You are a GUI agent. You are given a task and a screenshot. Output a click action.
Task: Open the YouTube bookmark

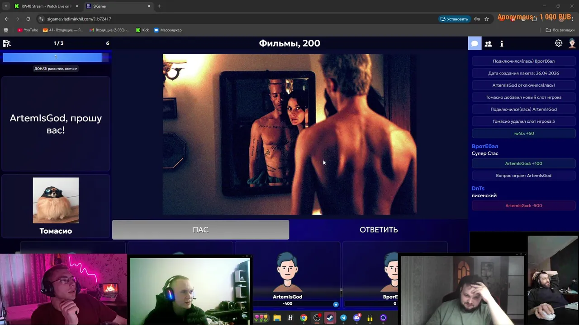coord(28,30)
